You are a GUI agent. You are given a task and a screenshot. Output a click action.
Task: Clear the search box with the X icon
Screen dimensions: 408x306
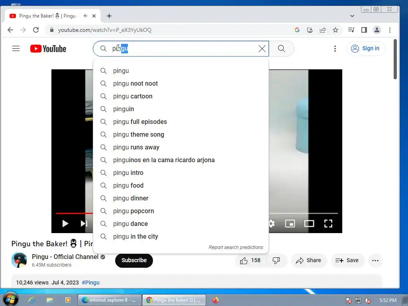point(262,48)
